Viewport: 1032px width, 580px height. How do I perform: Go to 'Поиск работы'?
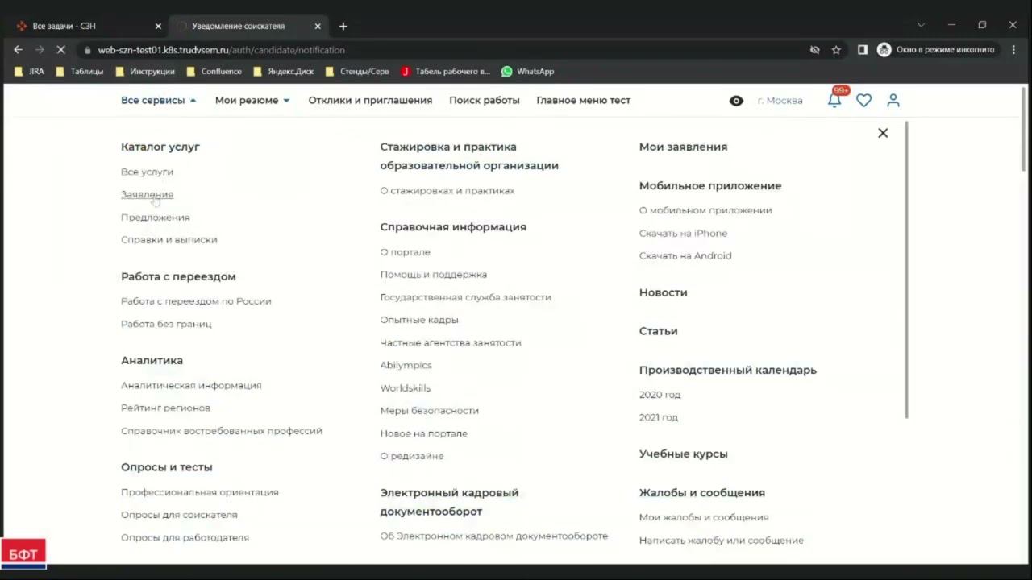coord(485,100)
